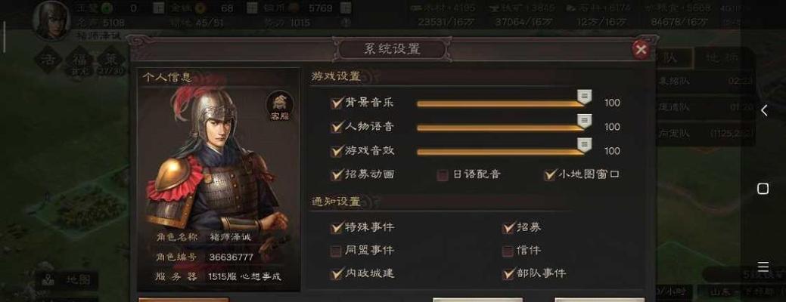Uncheck the 小地图窗口 option

coord(551,174)
